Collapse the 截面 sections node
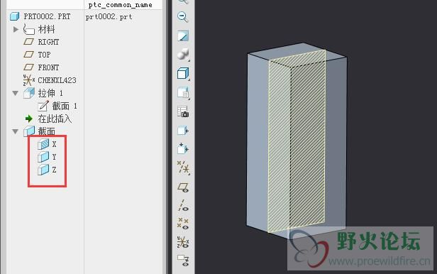Screen dimensions: 437x274 tap(16, 131)
